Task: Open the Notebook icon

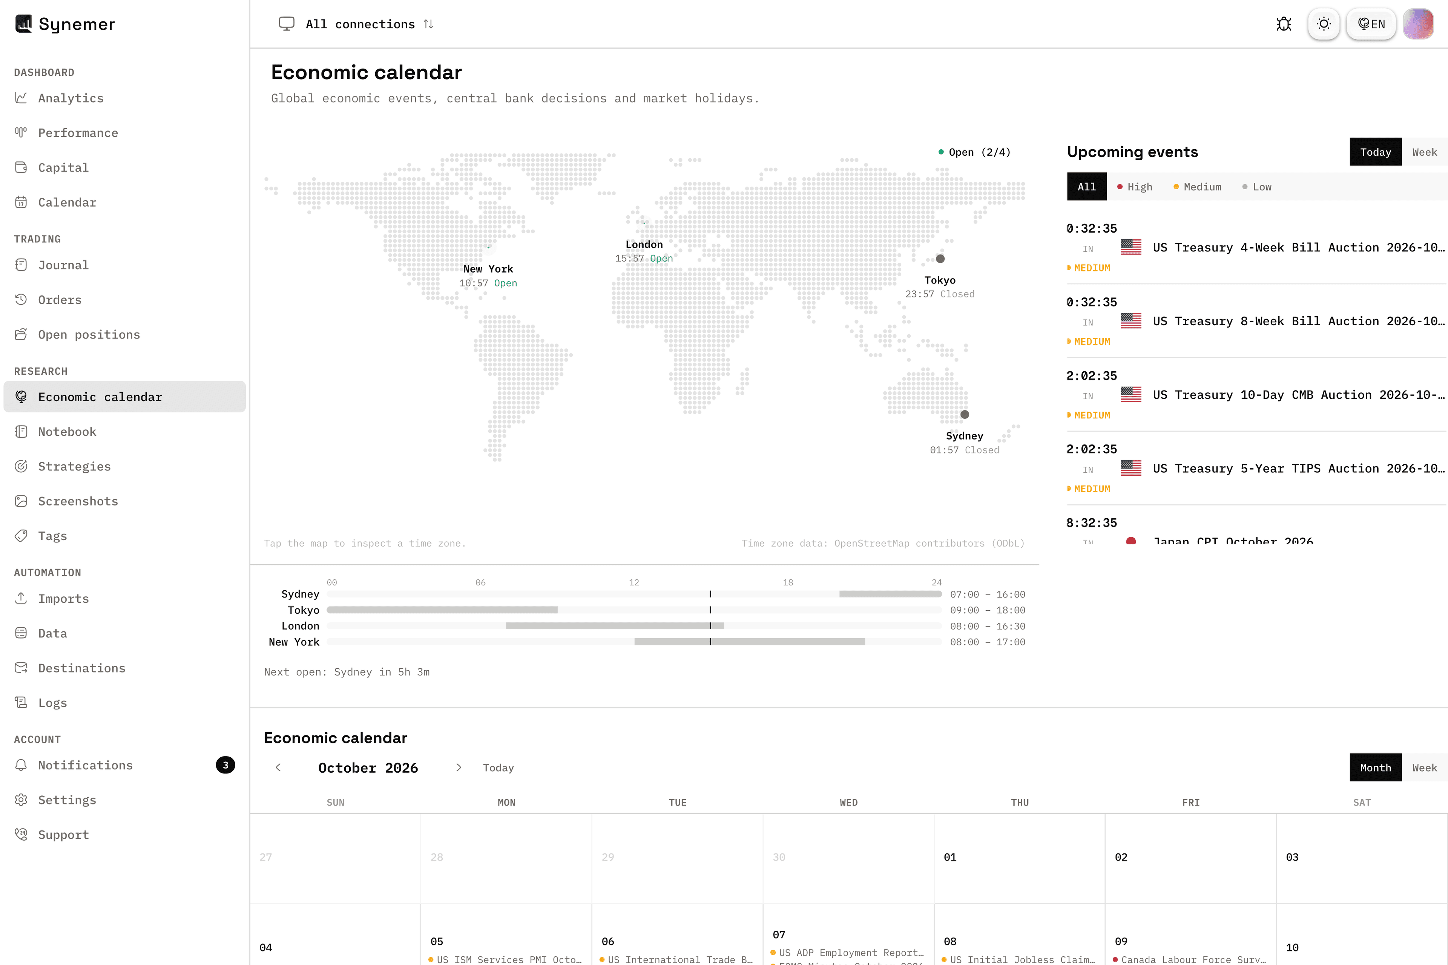Action: pyautogui.click(x=21, y=431)
